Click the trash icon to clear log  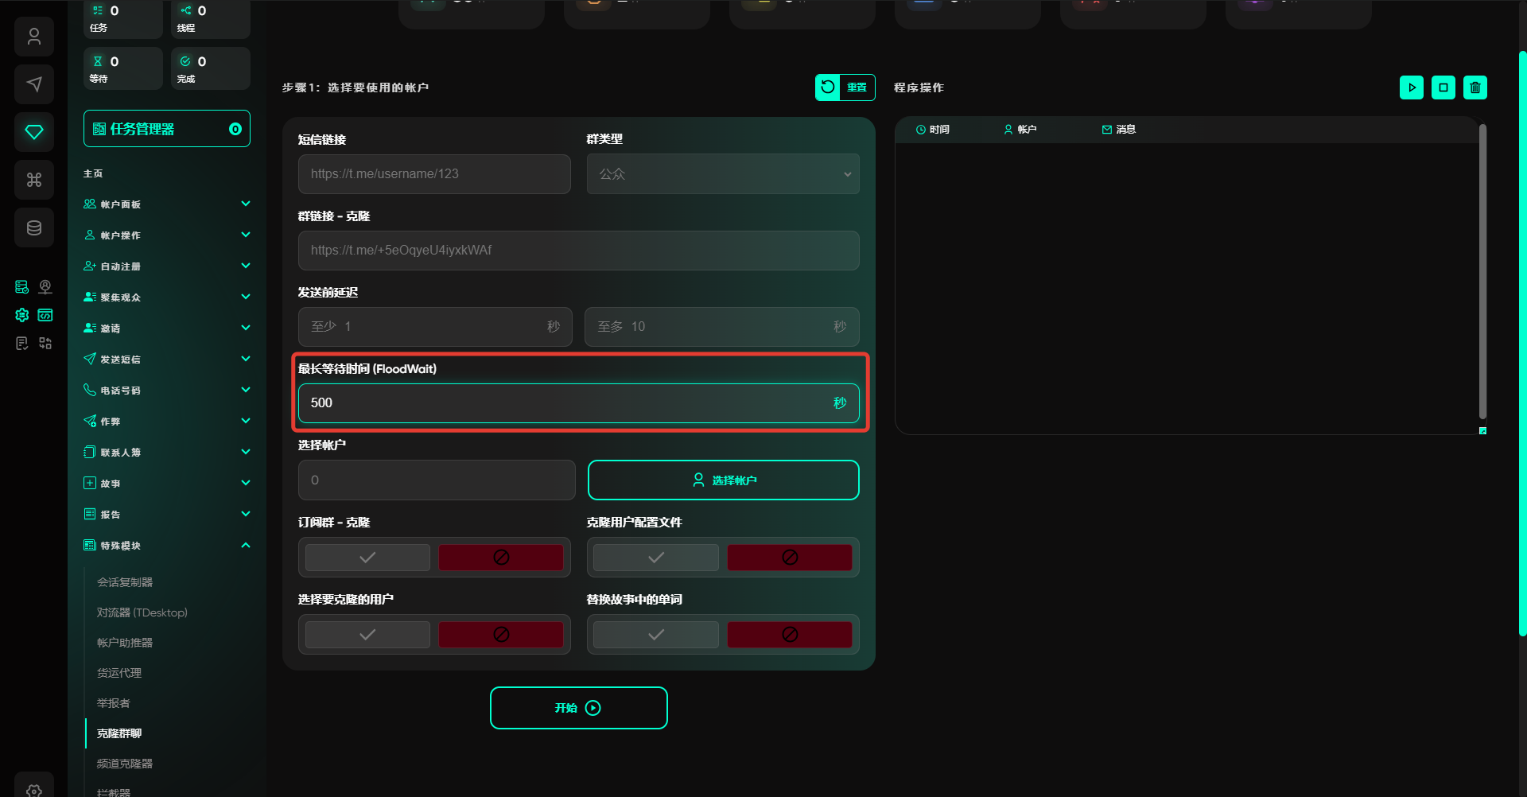pos(1475,87)
